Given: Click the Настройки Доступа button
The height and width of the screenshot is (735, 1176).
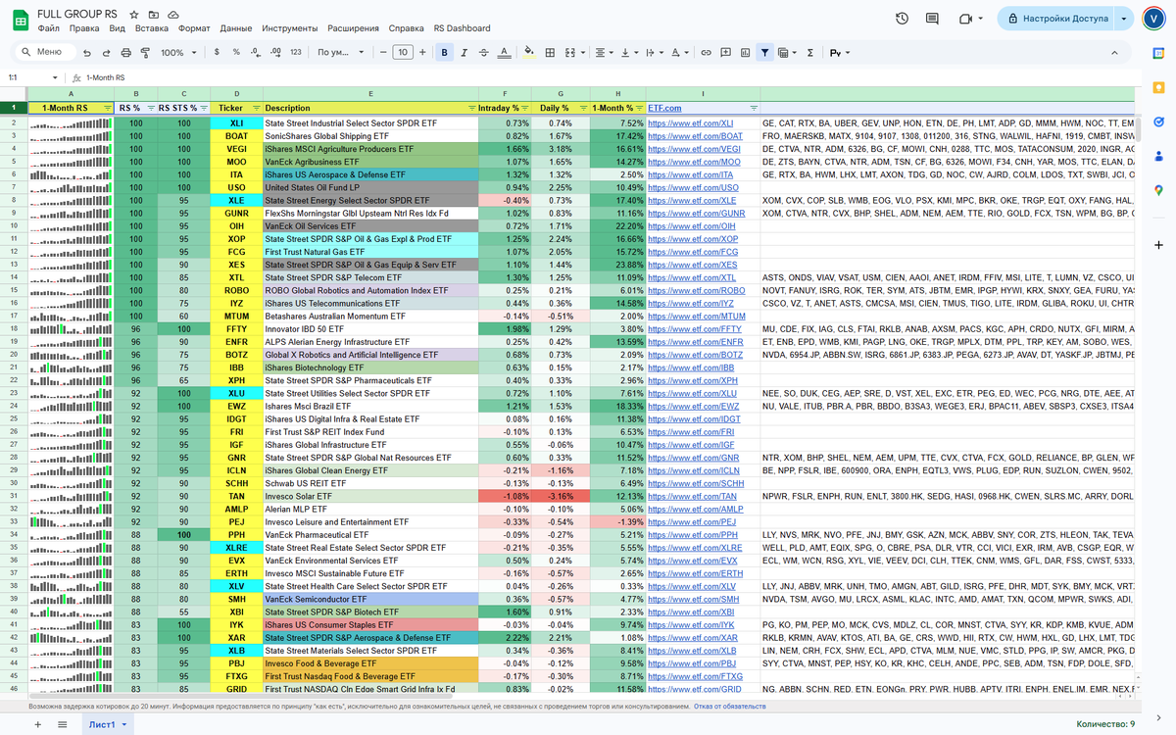Looking at the screenshot, I should click(1056, 19).
